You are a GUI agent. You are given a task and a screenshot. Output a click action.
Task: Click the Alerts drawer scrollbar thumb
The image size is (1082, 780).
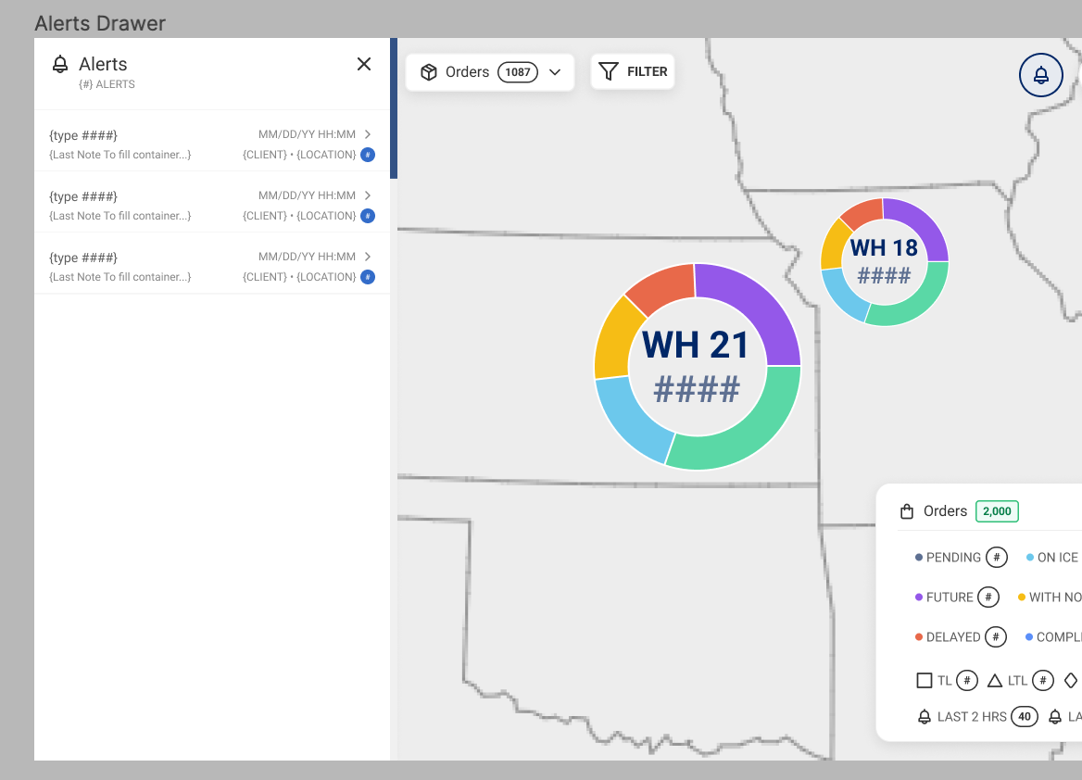point(394,108)
